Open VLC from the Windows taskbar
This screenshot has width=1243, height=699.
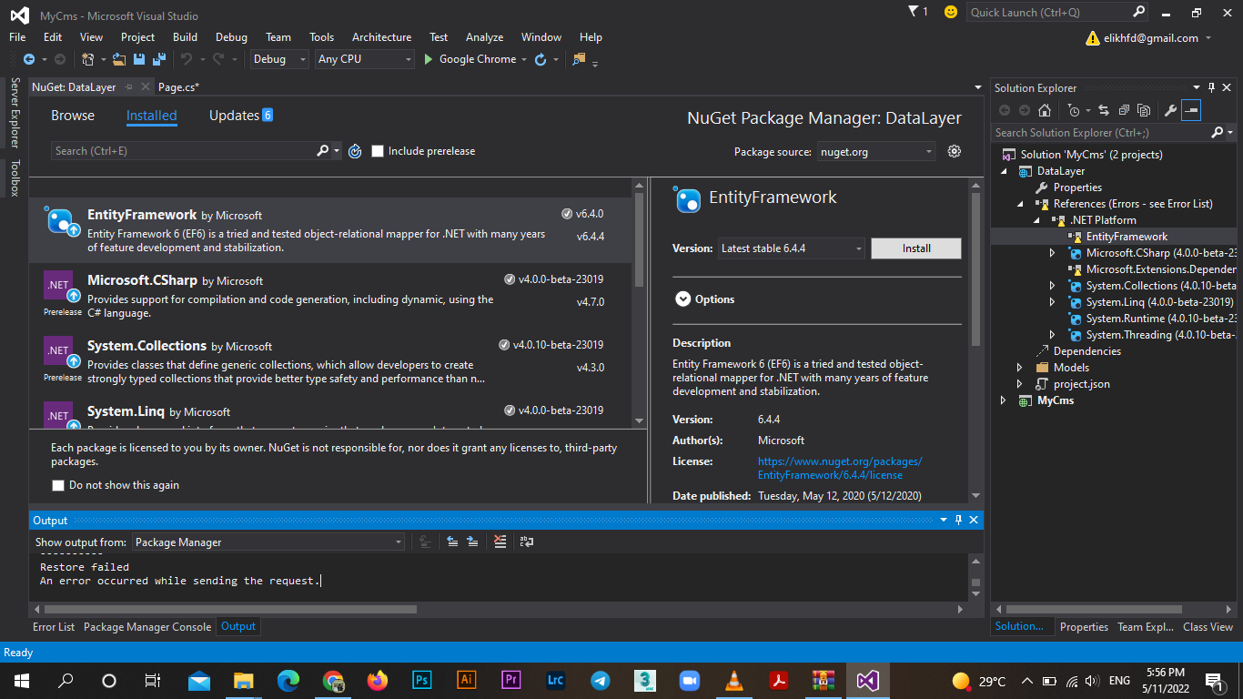click(733, 680)
